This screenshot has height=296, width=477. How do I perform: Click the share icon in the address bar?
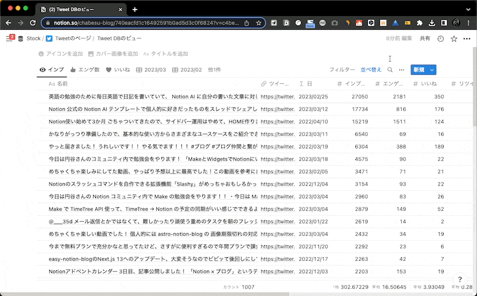click(247, 23)
